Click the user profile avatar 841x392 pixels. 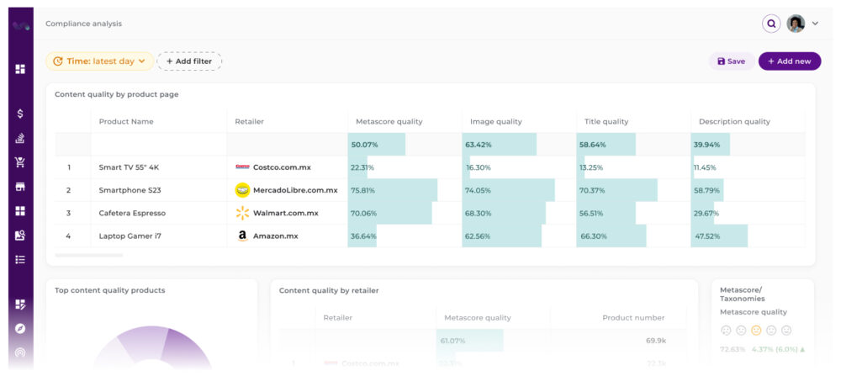point(796,24)
